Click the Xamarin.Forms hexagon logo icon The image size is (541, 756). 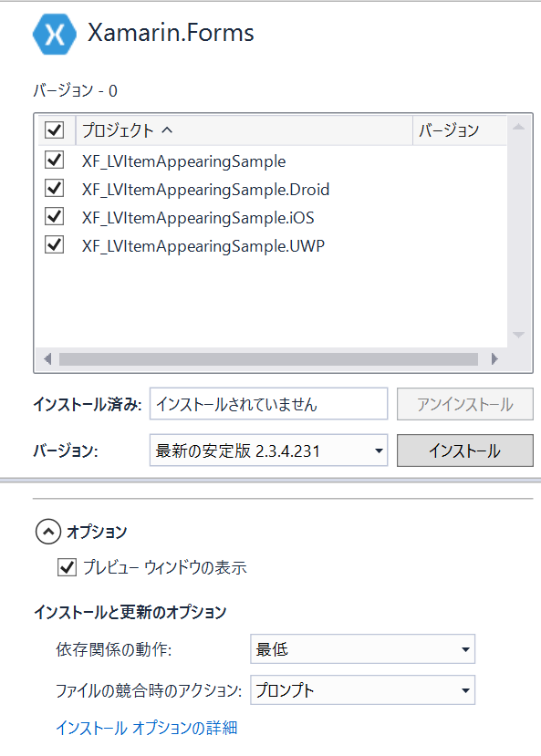55,34
